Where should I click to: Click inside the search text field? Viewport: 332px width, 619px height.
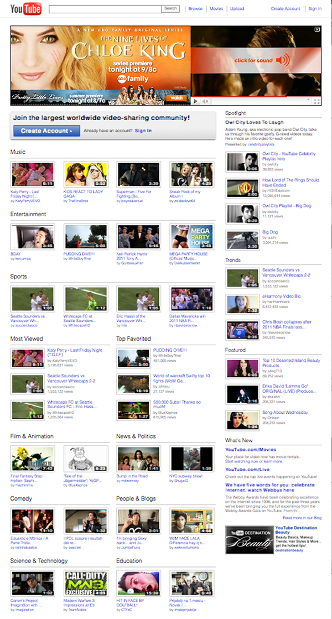pyautogui.click(x=105, y=9)
